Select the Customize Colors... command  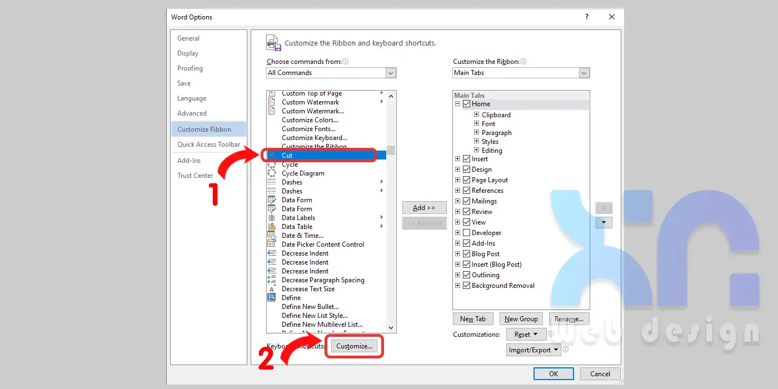[x=310, y=120]
